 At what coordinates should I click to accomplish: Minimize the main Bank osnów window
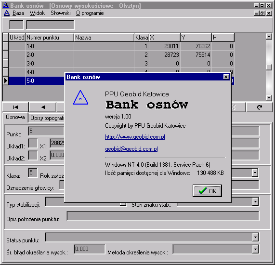tap(256, 5)
